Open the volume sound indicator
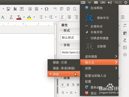The width and height of the screenshot is (129, 97). pos(110,3)
